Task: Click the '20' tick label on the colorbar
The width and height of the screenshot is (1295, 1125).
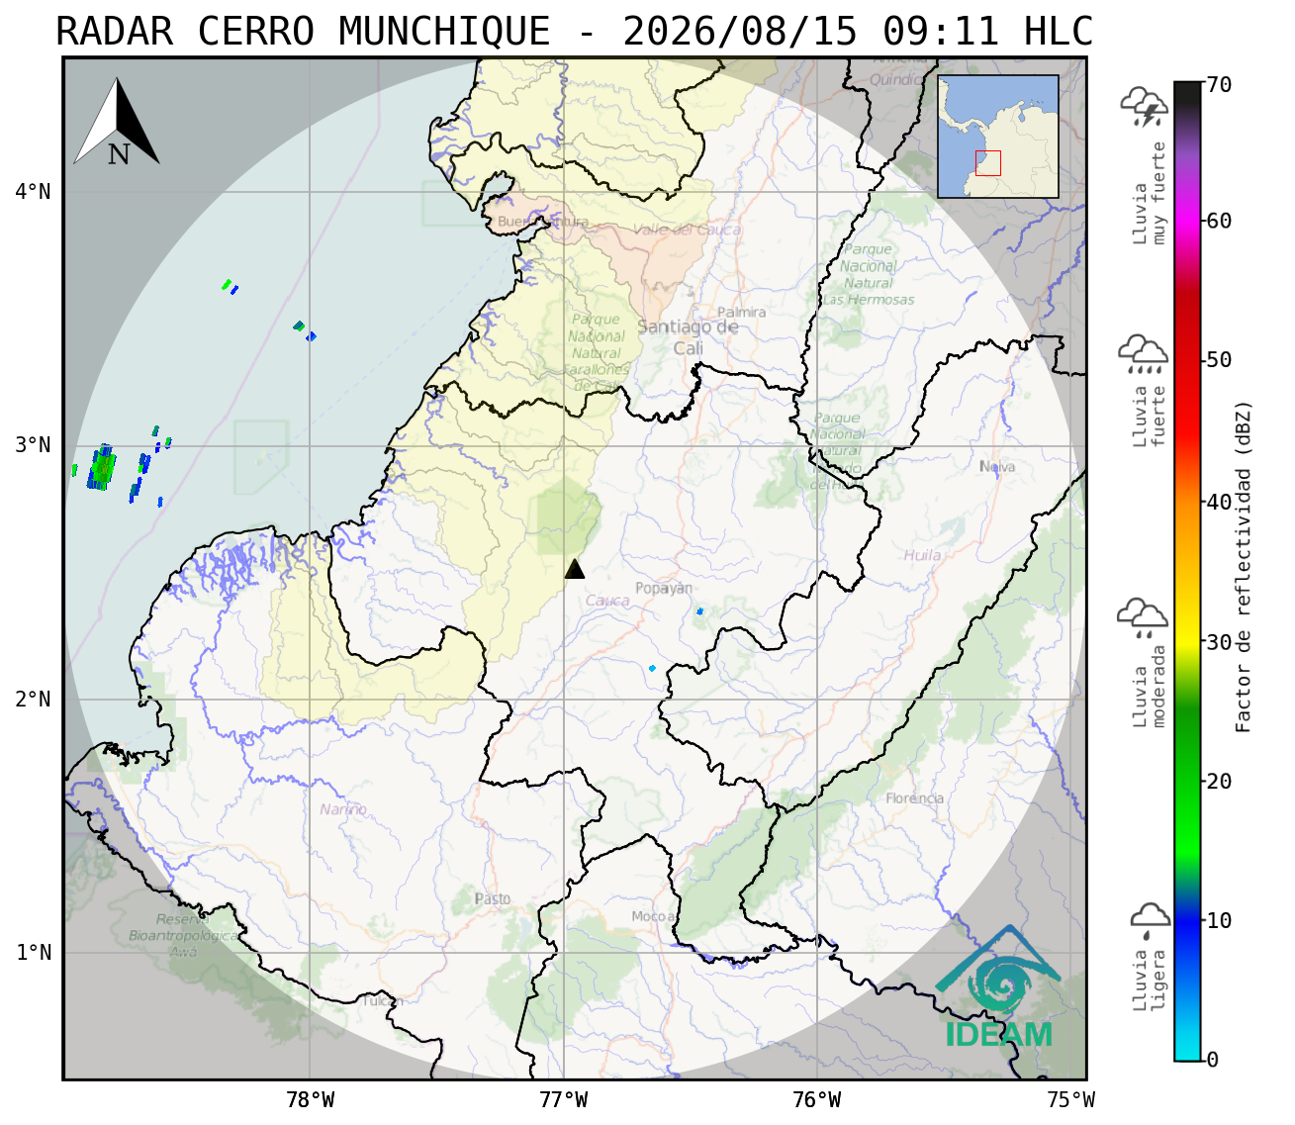Action: 1219,781
